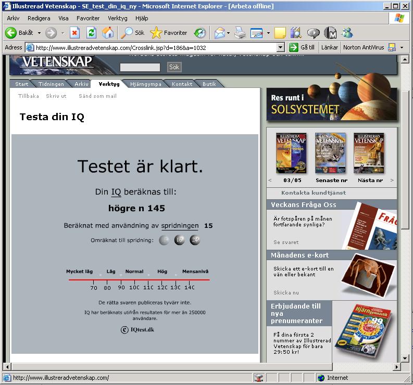Viewport: 413px width, 385px height.
Task: Click the 03/05 magazine cover thumbnail
Action: click(291, 153)
